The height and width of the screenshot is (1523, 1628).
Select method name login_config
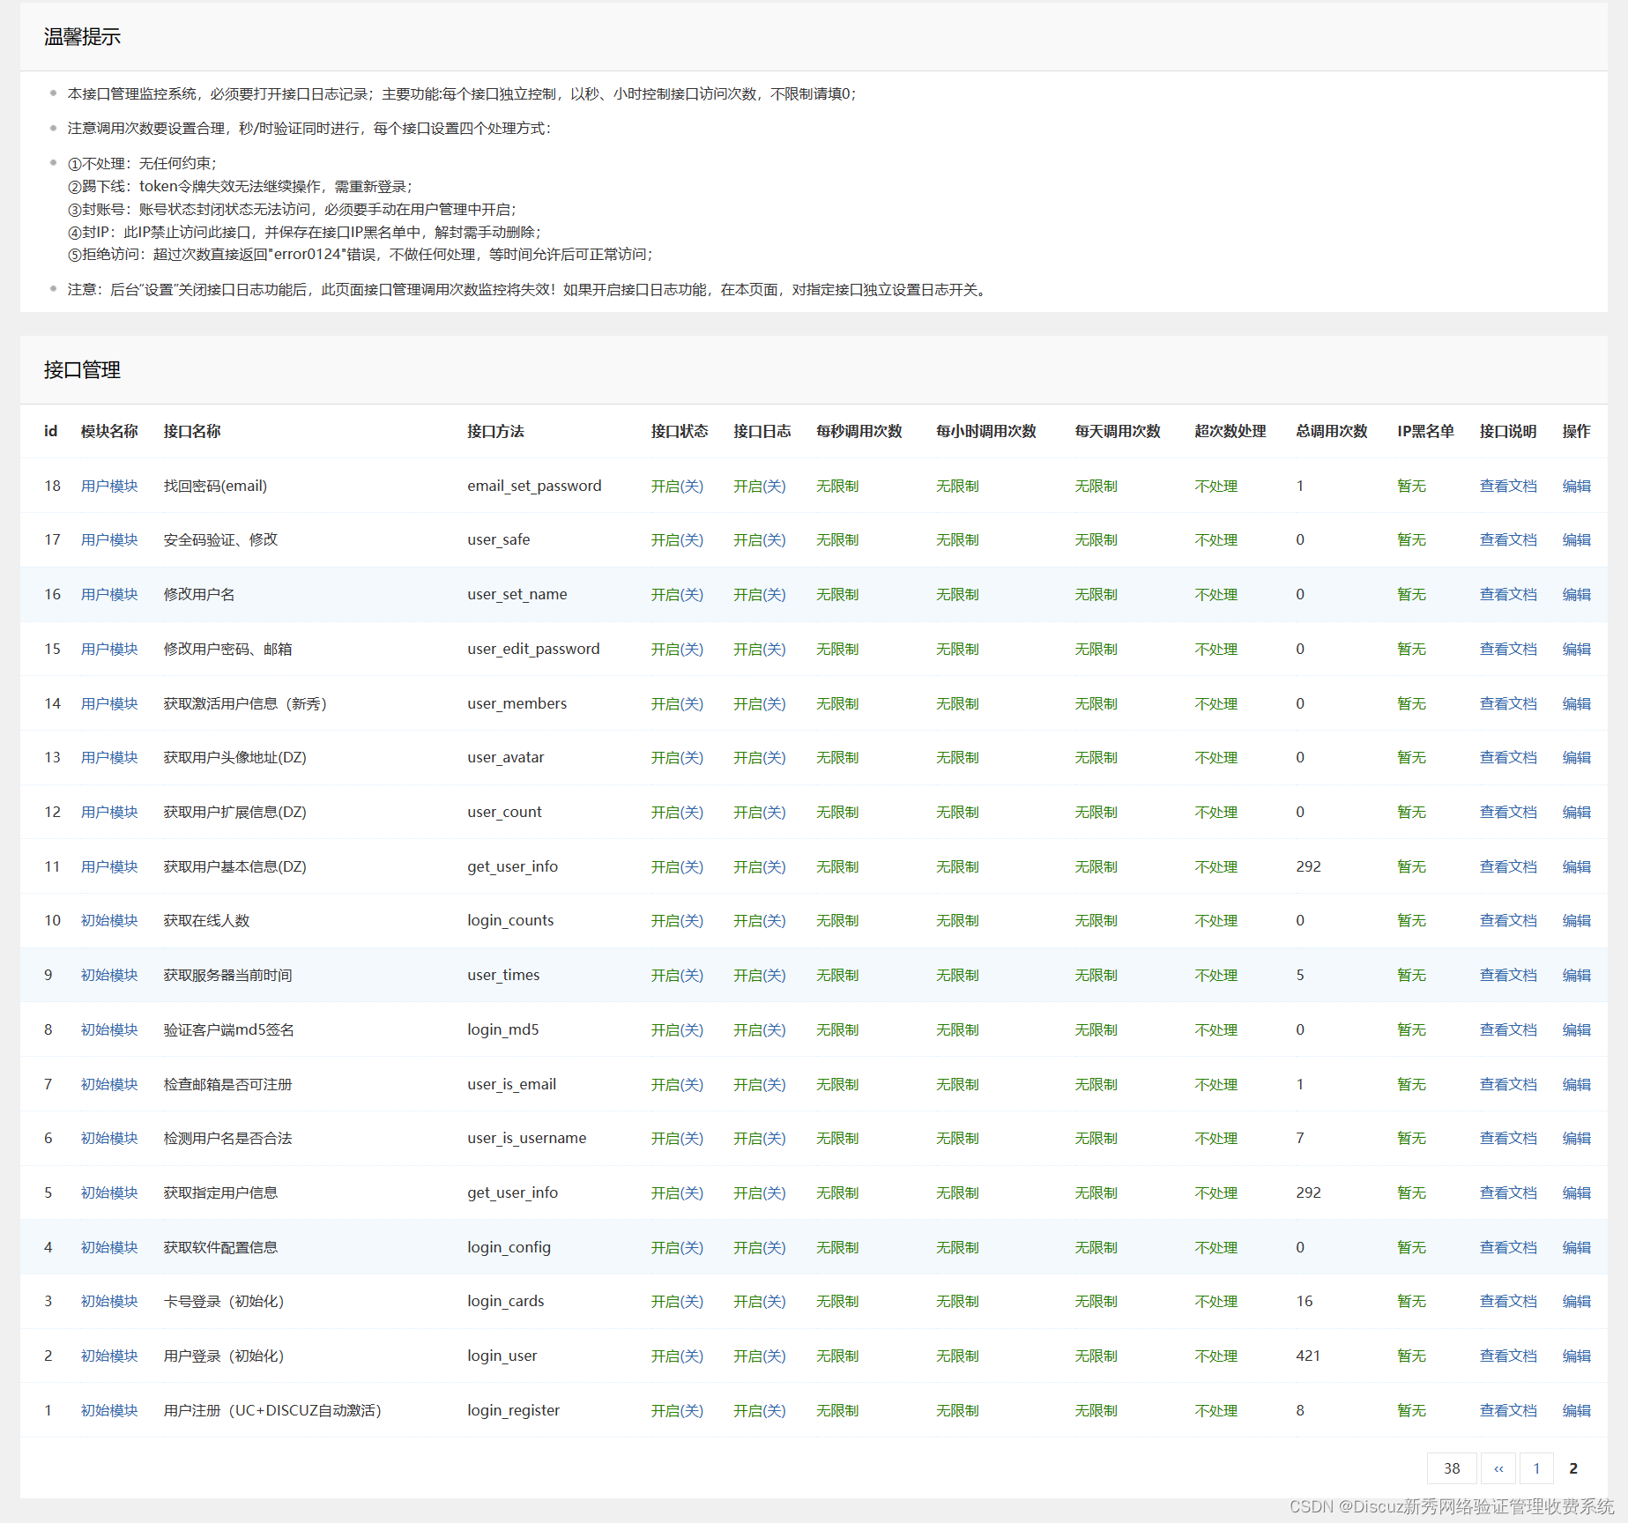coord(509,1247)
